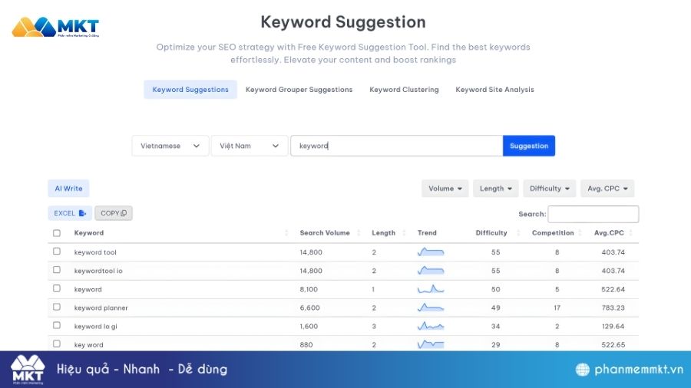
Task: Click the MKT logo at top left
Action: (55, 28)
